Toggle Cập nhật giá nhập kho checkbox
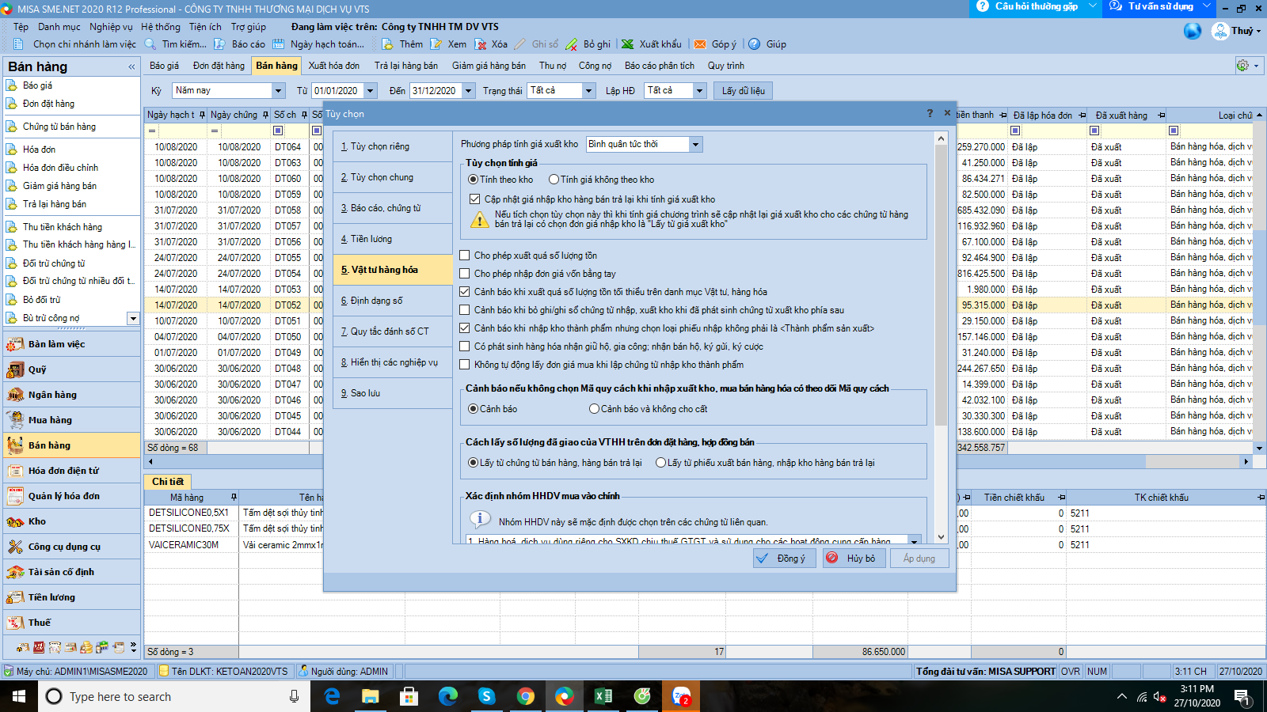Viewport: 1267px width, 712px height. (x=475, y=199)
